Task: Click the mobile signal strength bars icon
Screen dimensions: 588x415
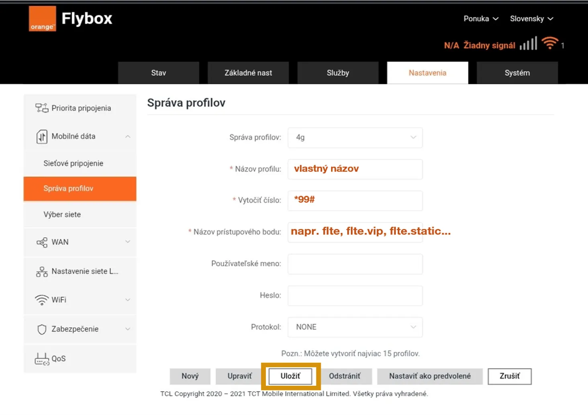Action: coord(528,44)
